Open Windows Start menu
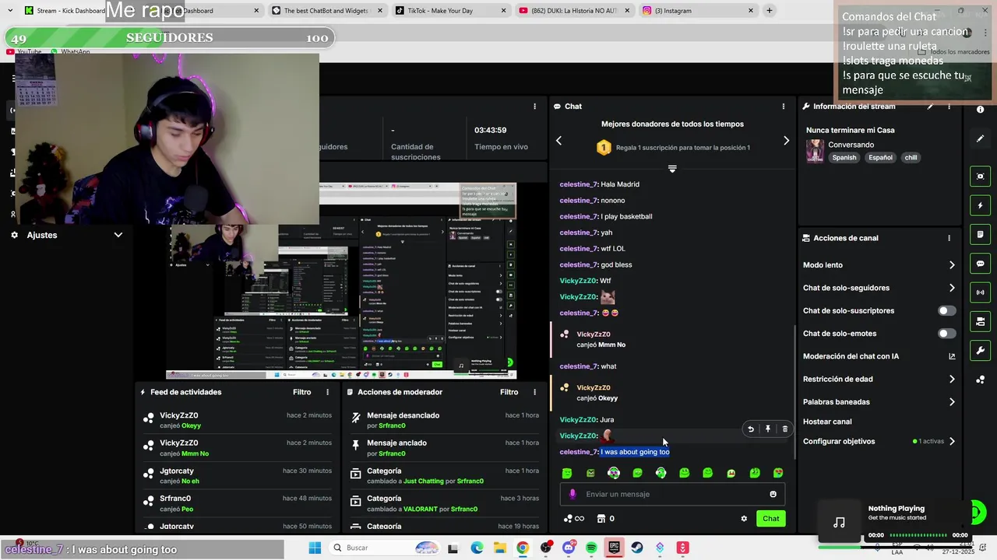The image size is (997, 560). point(315,548)
